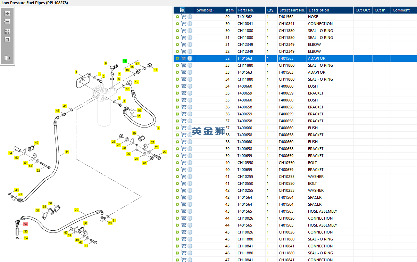Screen dimensions: 417x262
Task: Add item 38 T400660 BUSH to cart
Action: pyautogui.click(x=184, y=142)
